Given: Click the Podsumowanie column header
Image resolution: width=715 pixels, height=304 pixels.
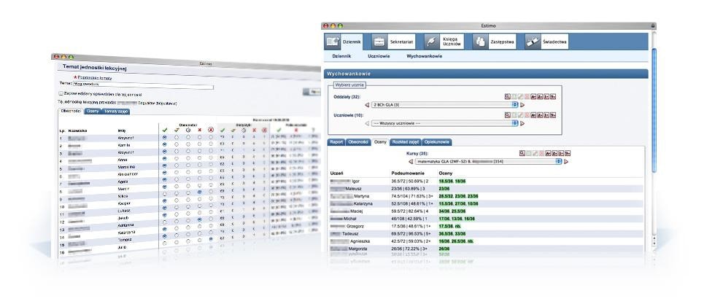Looking at the screenshot, I should point(408,174).
